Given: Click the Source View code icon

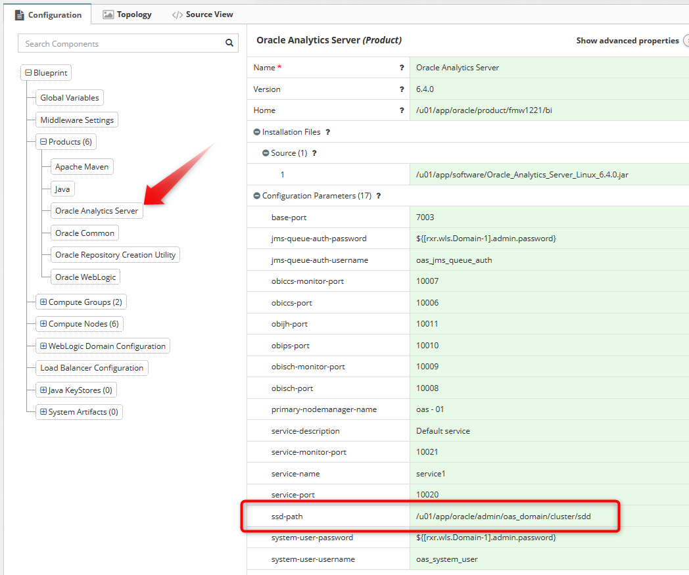Looking at the screenshot, I should 177,15.
